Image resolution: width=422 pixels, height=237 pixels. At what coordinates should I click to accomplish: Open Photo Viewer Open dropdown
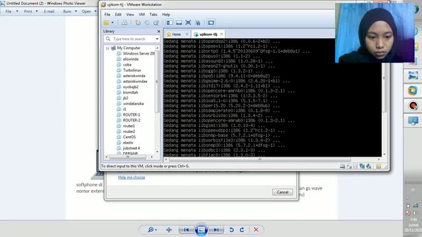pyautogui.click(x=89, y=12)
